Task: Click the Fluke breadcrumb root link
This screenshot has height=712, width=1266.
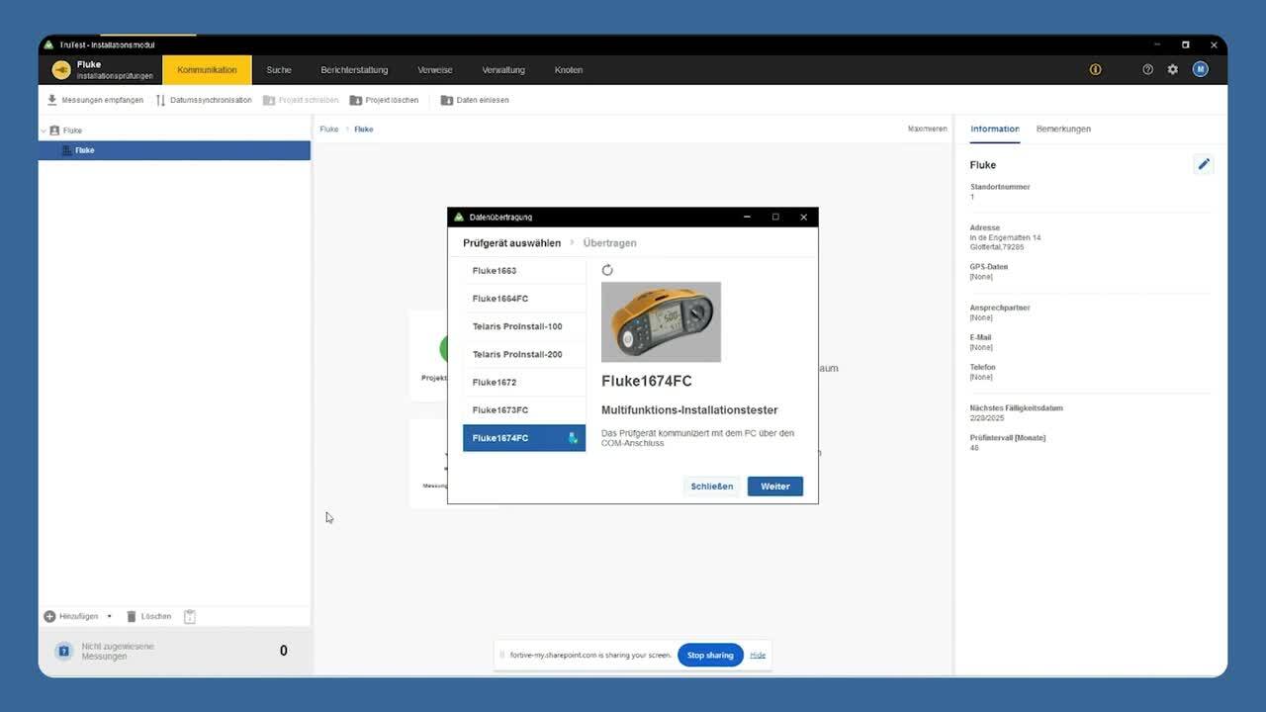Action: 329,129
